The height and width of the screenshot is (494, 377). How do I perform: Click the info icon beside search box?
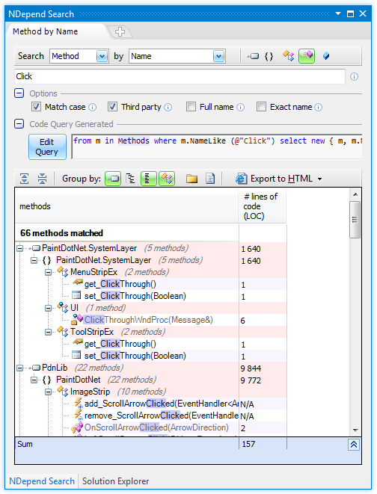[354, 76]
